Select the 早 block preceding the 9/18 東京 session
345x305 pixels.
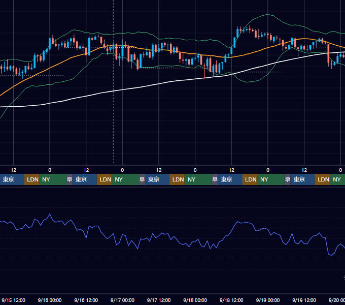(x=215, y=179)
